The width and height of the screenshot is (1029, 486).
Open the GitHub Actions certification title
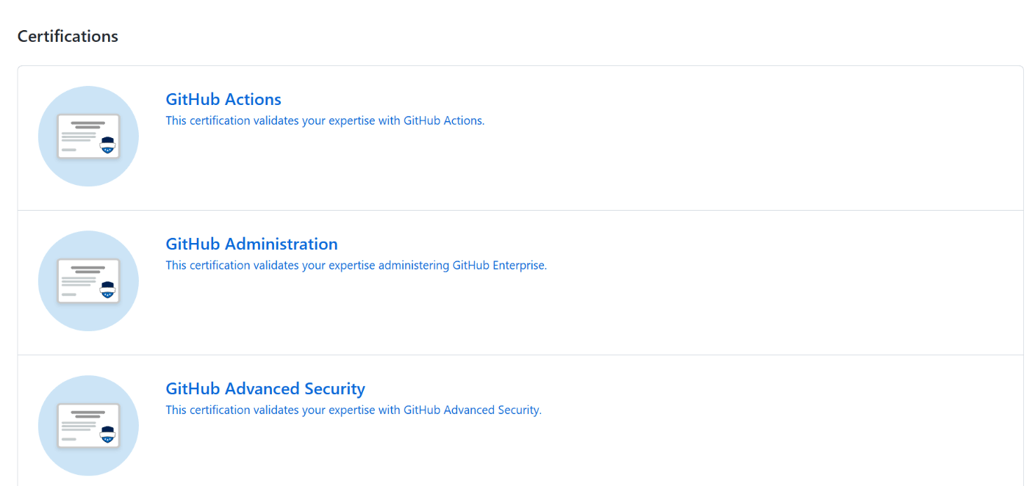[x=223, y=99]
